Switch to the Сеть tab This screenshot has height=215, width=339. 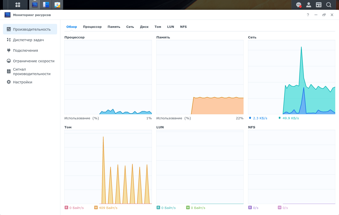coord(130,27)
